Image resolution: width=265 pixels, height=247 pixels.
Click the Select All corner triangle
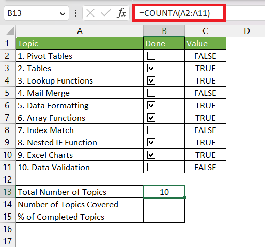[10, 31]
